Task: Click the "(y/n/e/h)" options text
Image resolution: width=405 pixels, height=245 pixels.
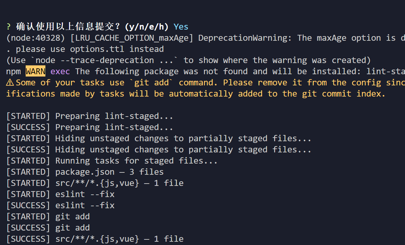Action: (x=146, y=27)
